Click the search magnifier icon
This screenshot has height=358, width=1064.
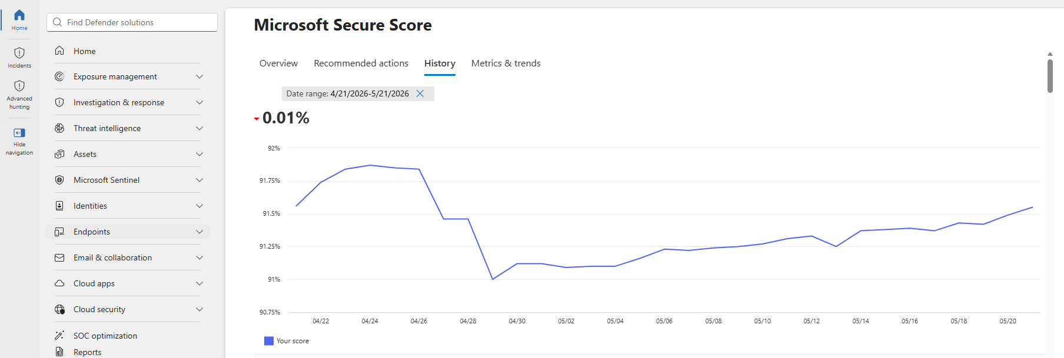coord(57,22)
